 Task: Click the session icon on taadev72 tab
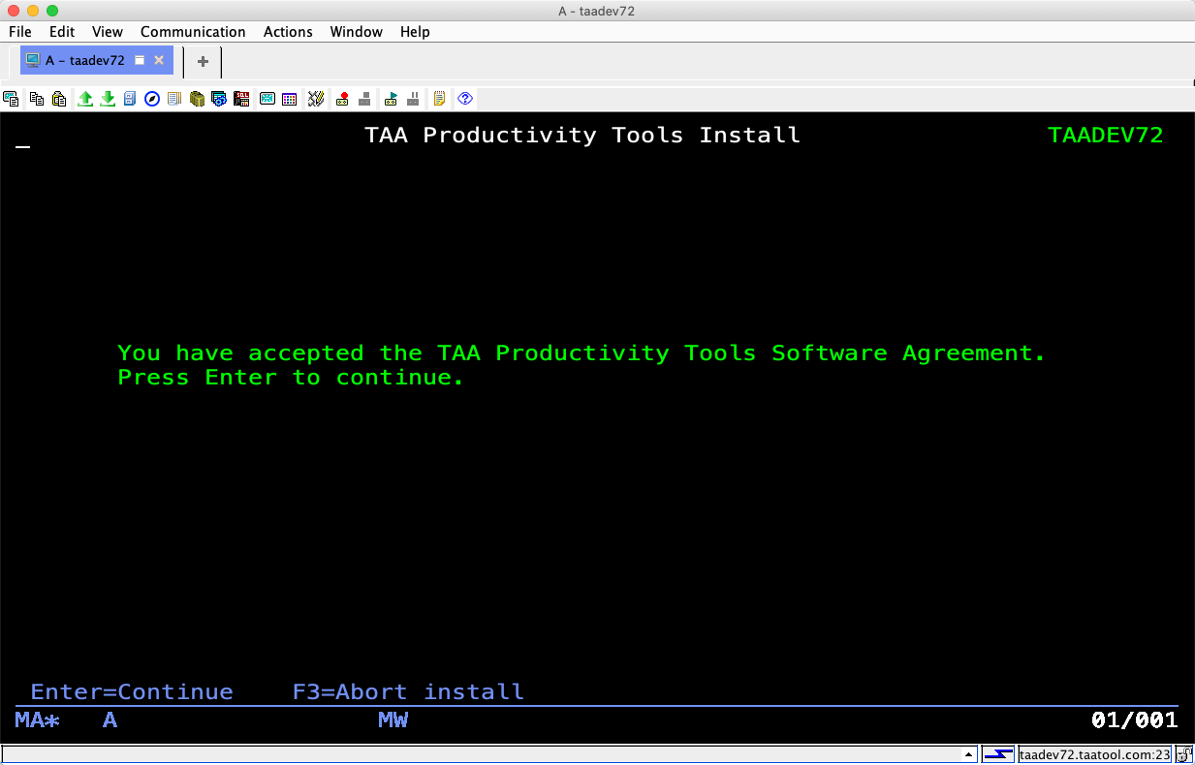33,60
